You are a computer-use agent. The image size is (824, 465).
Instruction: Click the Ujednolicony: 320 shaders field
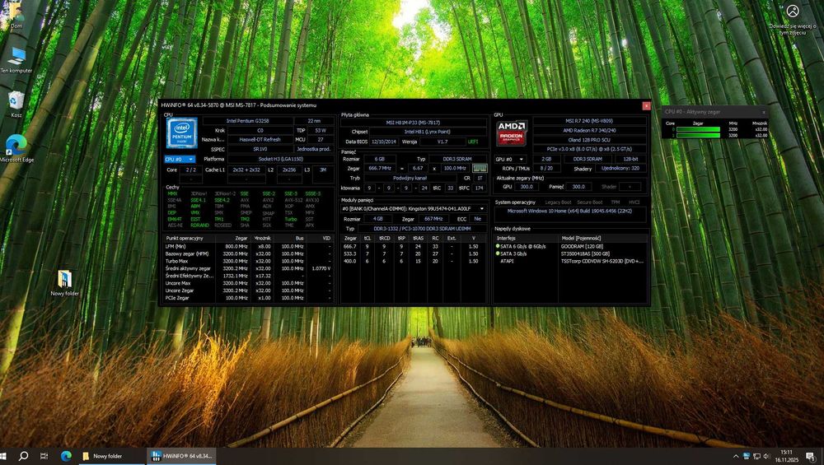tap(621, 169)
